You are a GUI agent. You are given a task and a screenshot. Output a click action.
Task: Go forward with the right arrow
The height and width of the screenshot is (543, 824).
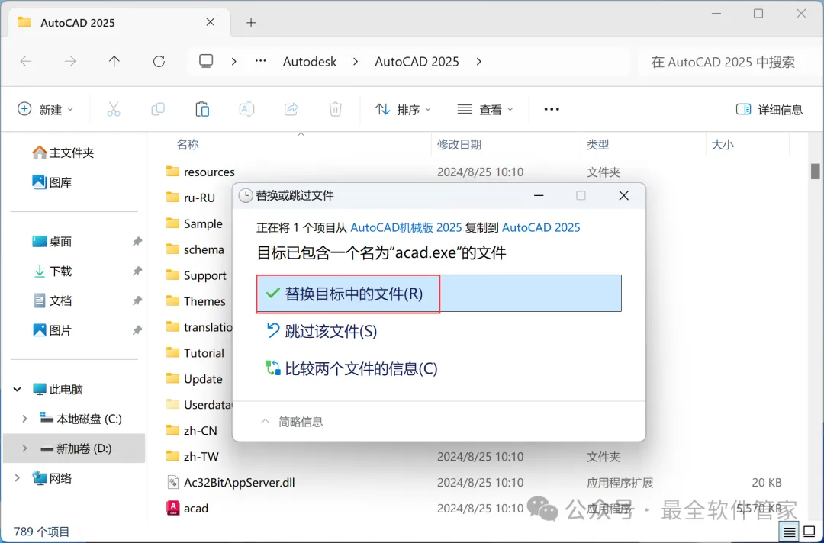click(70, 62)
